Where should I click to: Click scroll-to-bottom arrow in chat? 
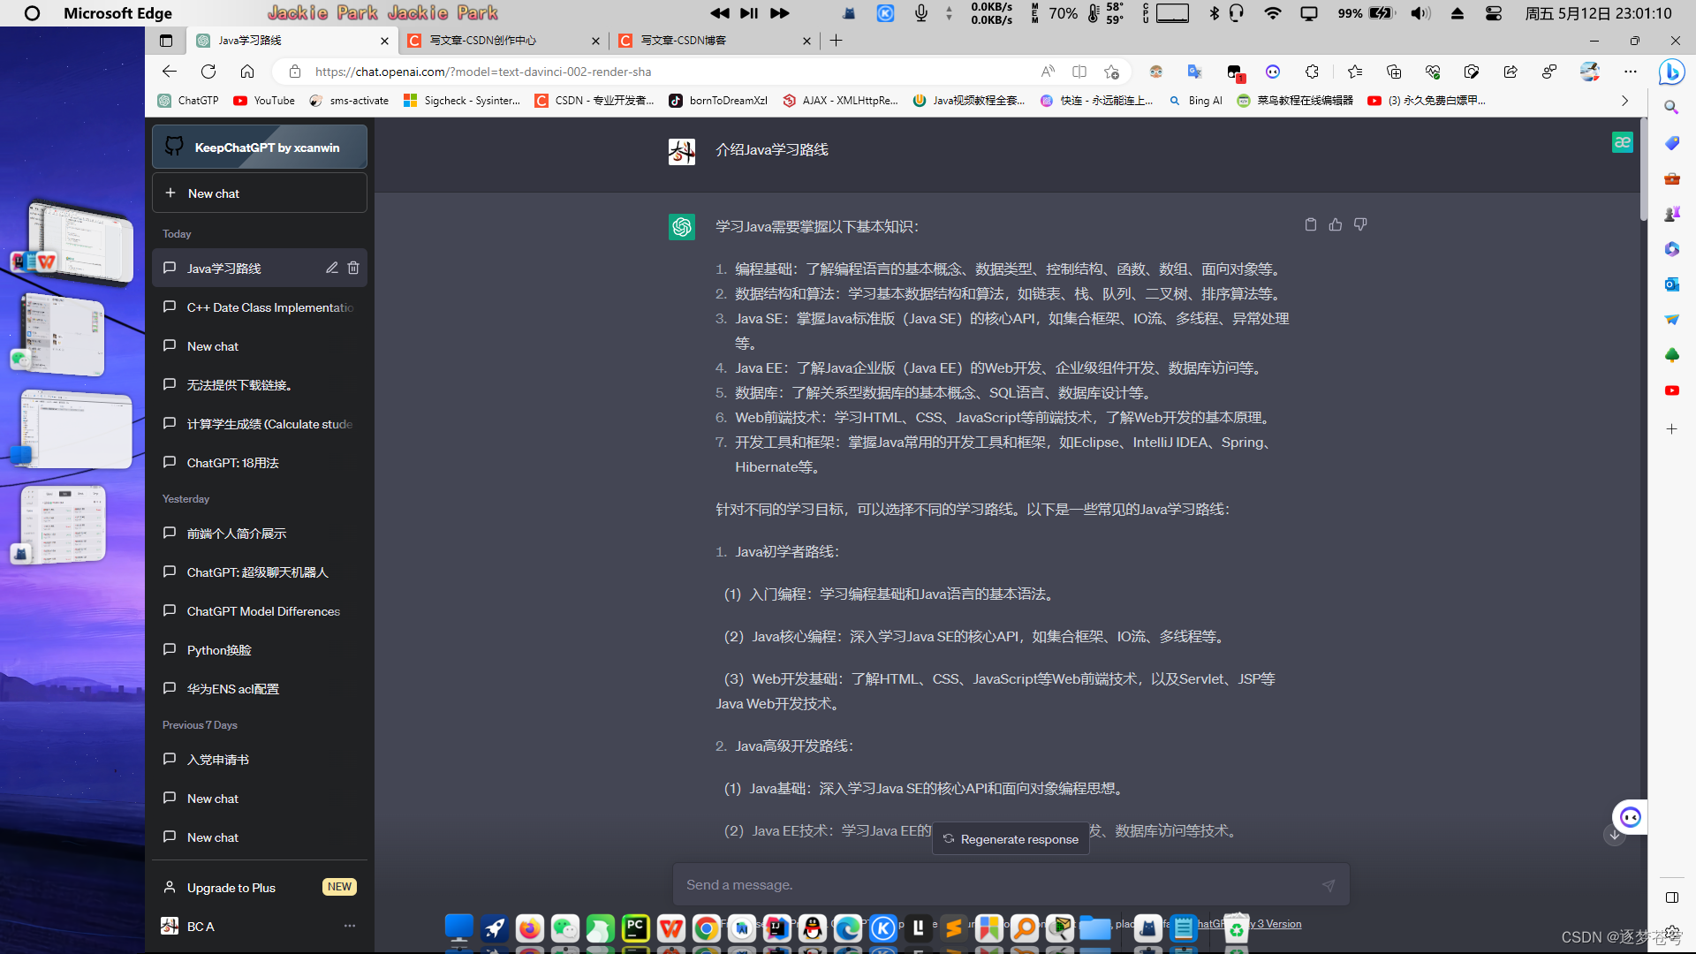[x=1615, y=835]
